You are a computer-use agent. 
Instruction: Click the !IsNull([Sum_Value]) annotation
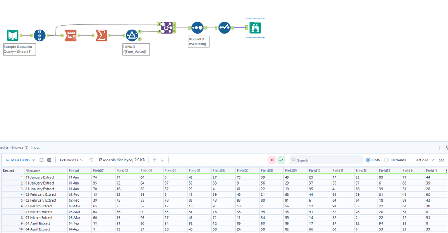(136, 49)
